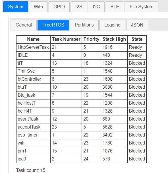The height and width of the screenshot is (173, 168).
Task: Show the Logging sub-tab
Action: coord(112,25)
